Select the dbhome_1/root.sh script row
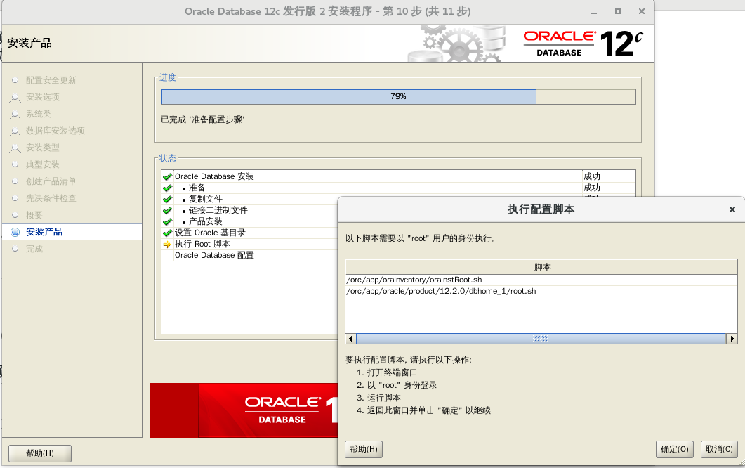Image resolution: width=745 pixels, height=468 pixels. point(541,291)
